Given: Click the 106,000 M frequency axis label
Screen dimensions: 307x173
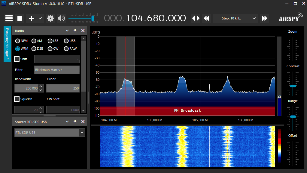Looking at the screenshot, I should pos(245,120).
